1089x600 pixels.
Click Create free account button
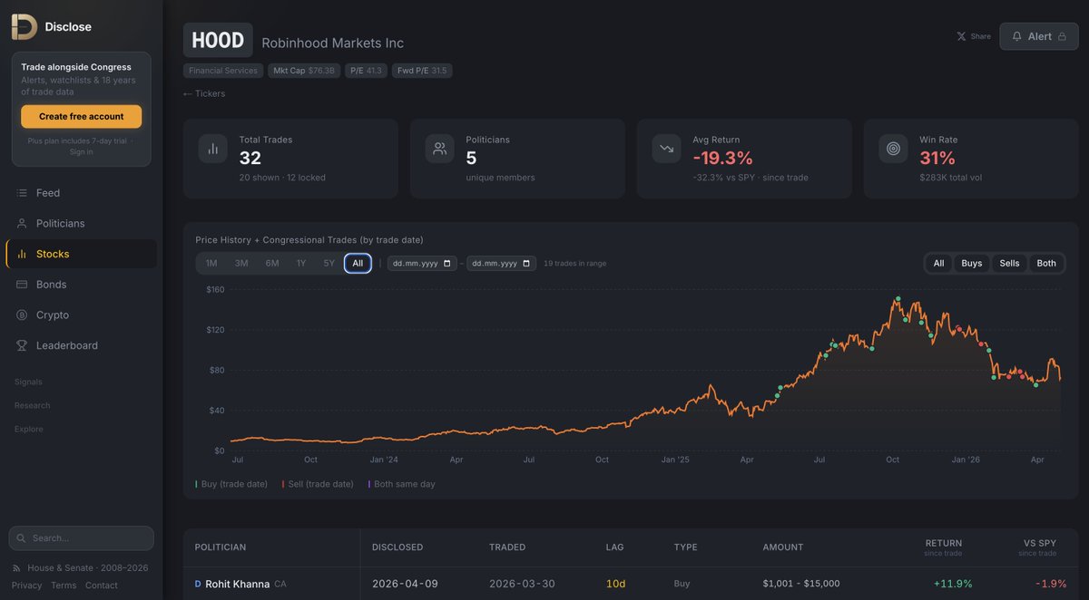pos(81,116)
